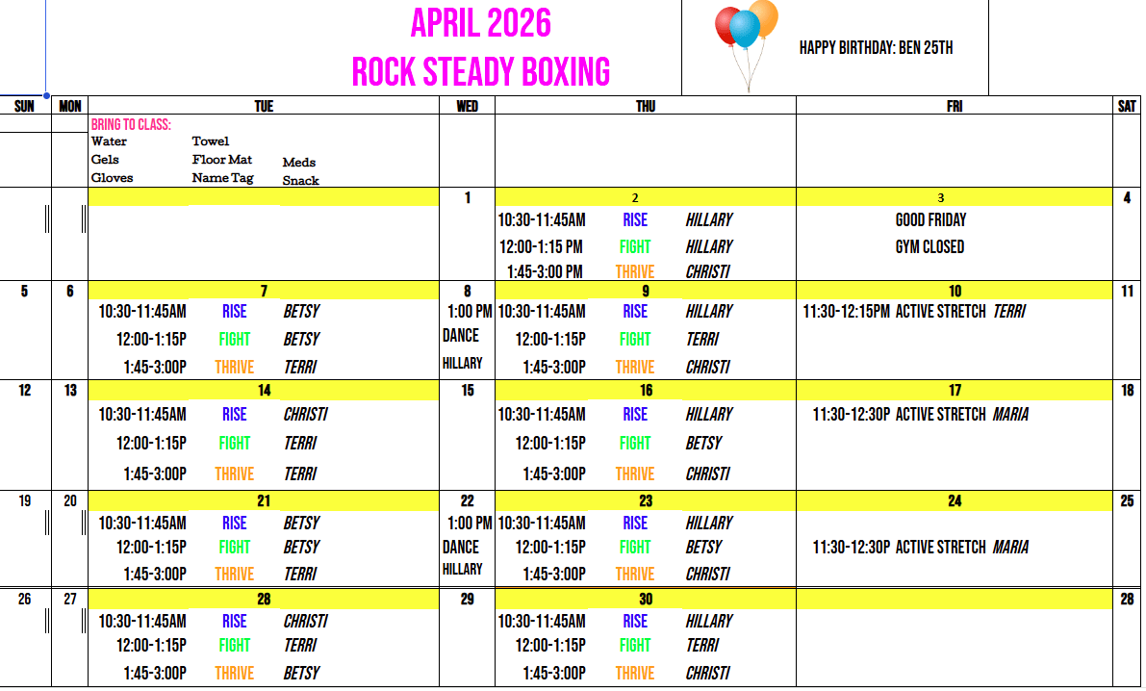The width and height of the screenshot is (1146, 691).
Task: Click the Rock Steady Boxing heading
Action: [480, 72]
